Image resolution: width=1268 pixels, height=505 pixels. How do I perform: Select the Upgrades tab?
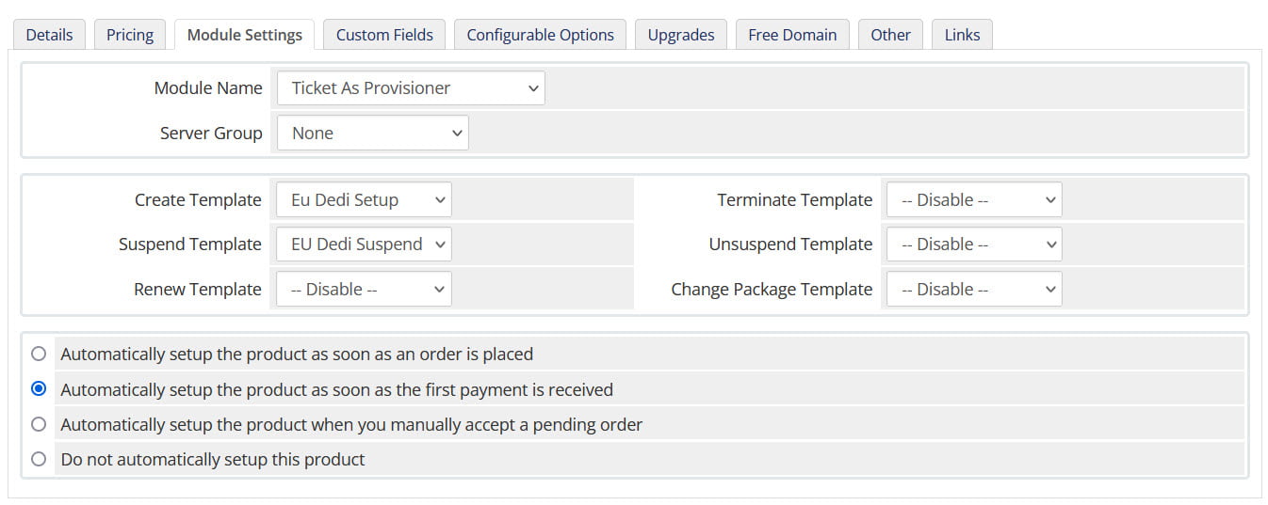(681, 35)
